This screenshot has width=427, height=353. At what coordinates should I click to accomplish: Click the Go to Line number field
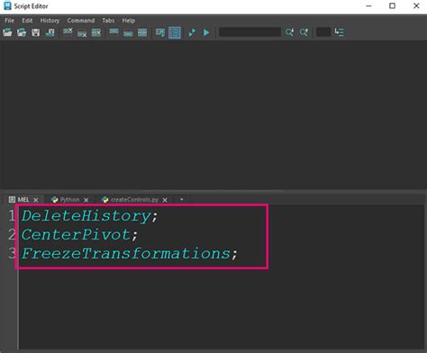323,32
